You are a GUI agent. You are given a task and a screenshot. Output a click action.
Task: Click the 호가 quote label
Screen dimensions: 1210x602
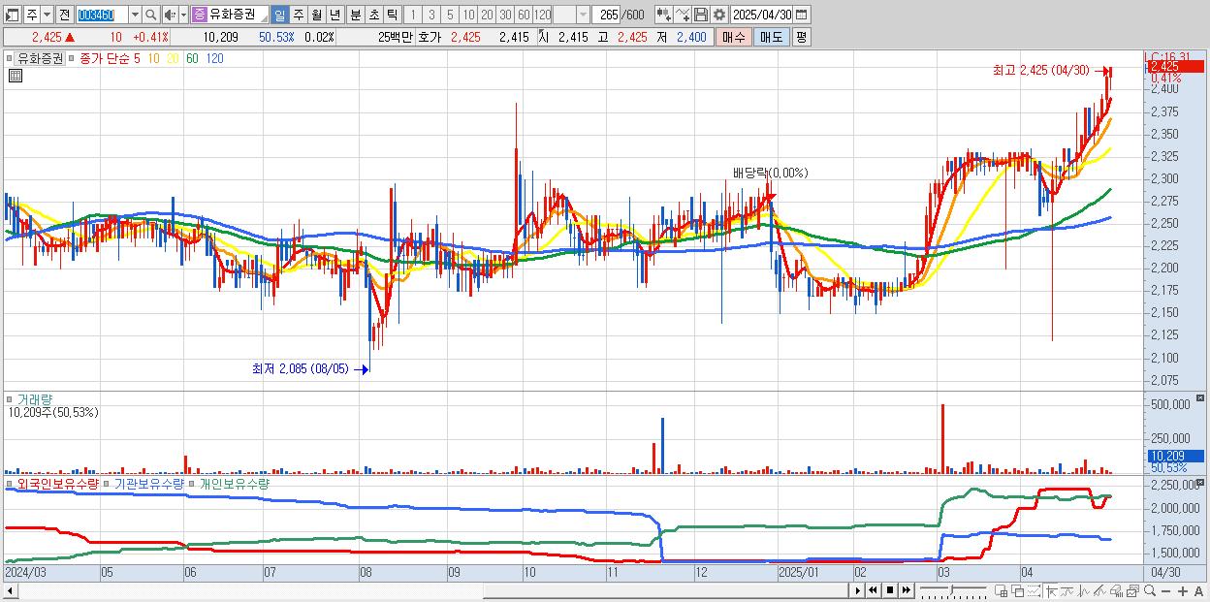[x=430, y=37]
